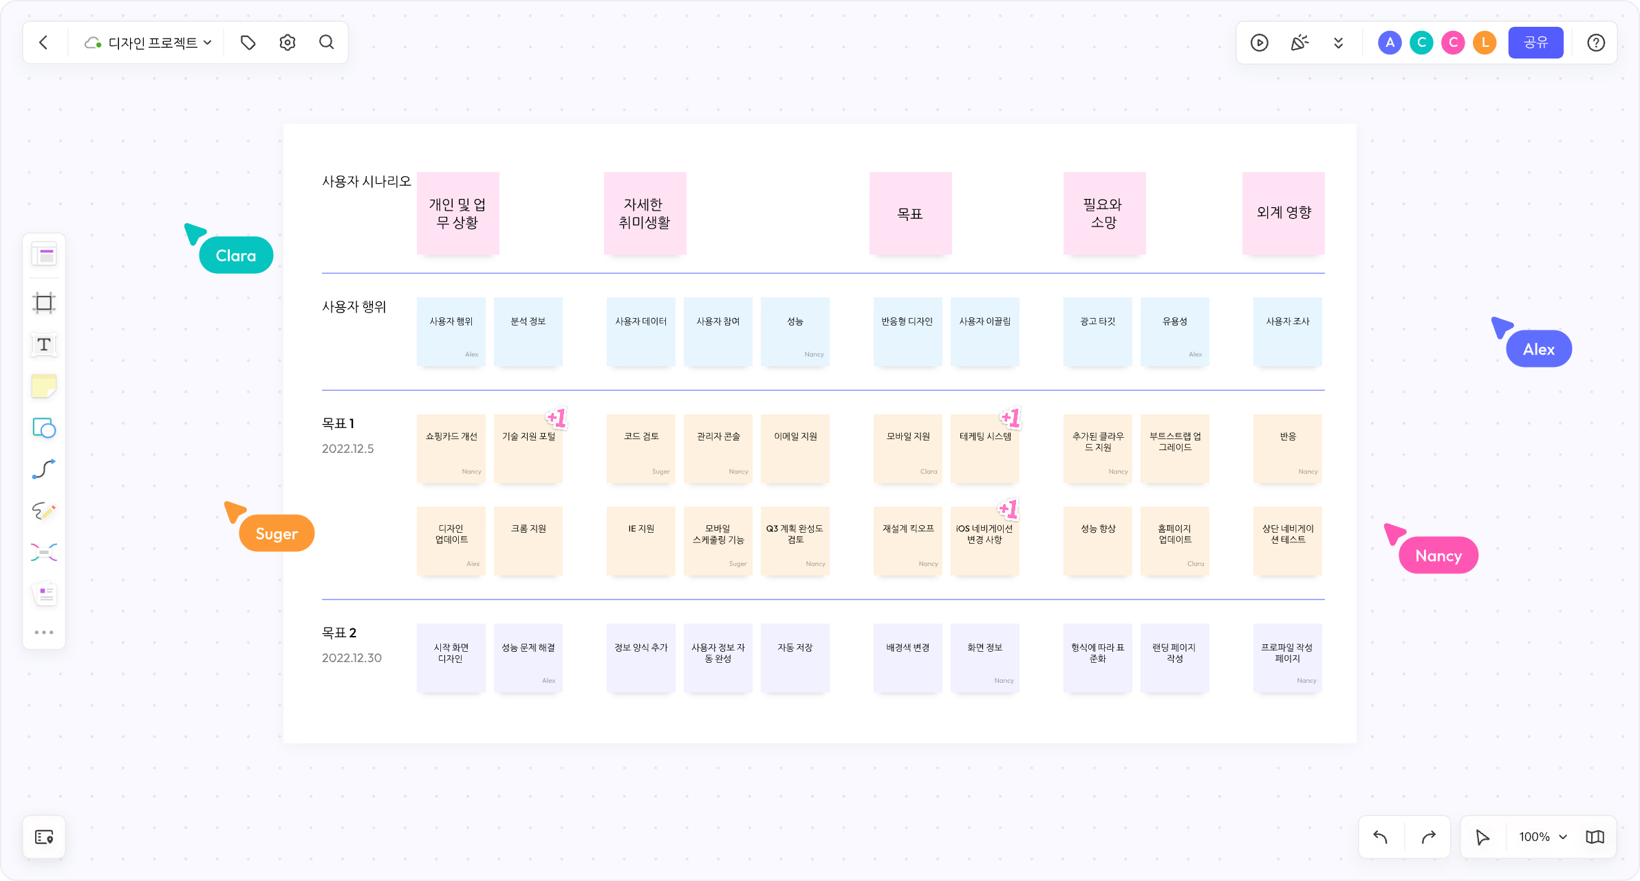This screenshot has width=1640, height=881.
Task: Click the 공유 share button
Action: coord(1535,43)
